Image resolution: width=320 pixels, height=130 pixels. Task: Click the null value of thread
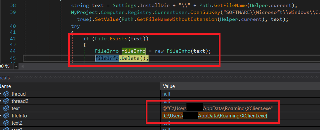pos(166,94)
